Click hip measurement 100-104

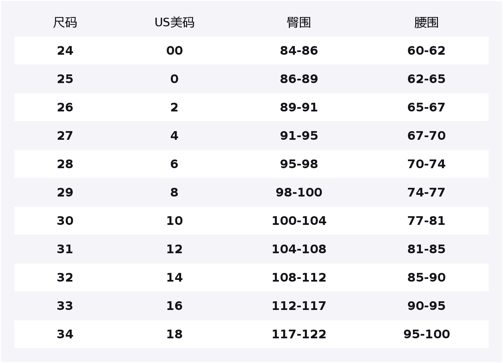[299, 221]
